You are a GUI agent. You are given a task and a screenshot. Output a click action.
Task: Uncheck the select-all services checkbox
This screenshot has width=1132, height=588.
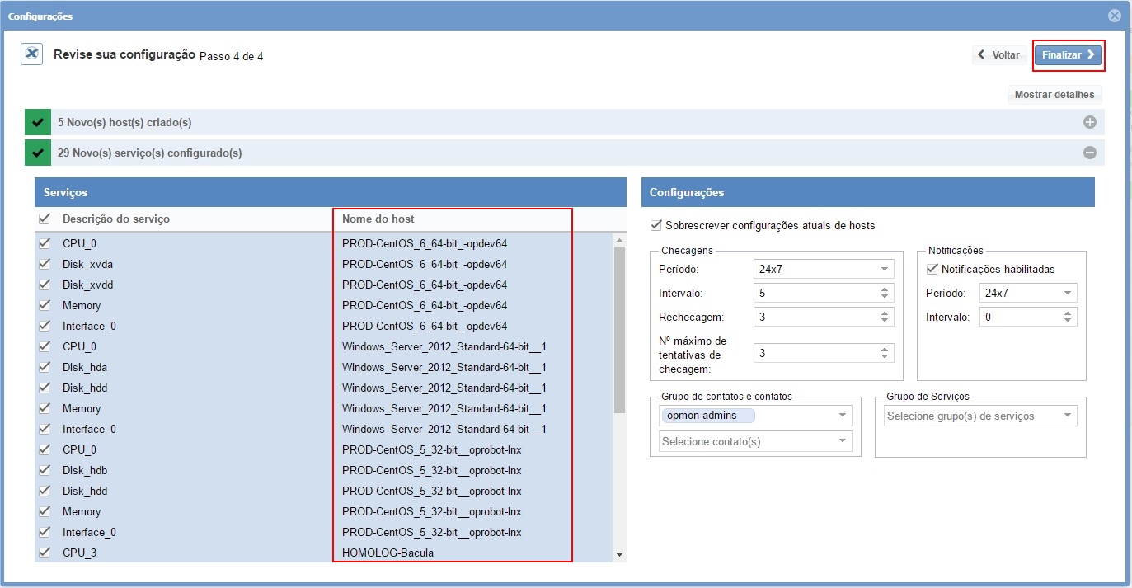[x=45, y=219]
